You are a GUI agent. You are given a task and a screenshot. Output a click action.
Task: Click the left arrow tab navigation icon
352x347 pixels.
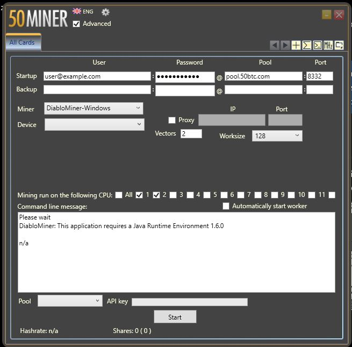[x=275, y=45]
